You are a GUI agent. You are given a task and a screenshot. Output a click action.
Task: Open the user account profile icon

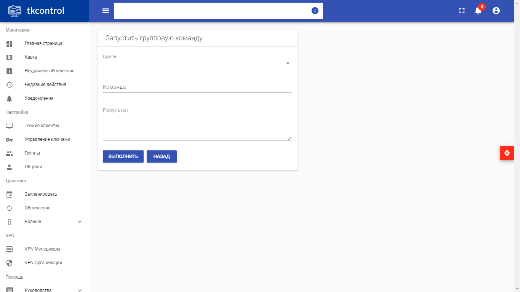(496, 11)
